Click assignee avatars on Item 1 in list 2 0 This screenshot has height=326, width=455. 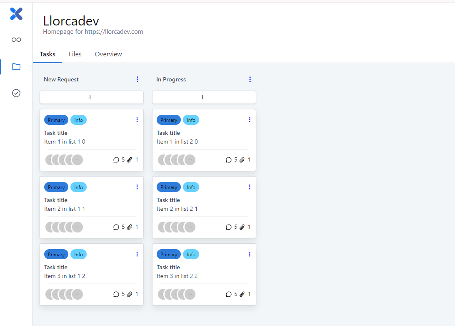click(x=177, y=160)
